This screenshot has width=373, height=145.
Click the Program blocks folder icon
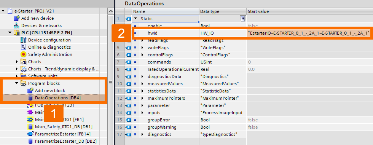pyautogui.click(x=23, y=83)
